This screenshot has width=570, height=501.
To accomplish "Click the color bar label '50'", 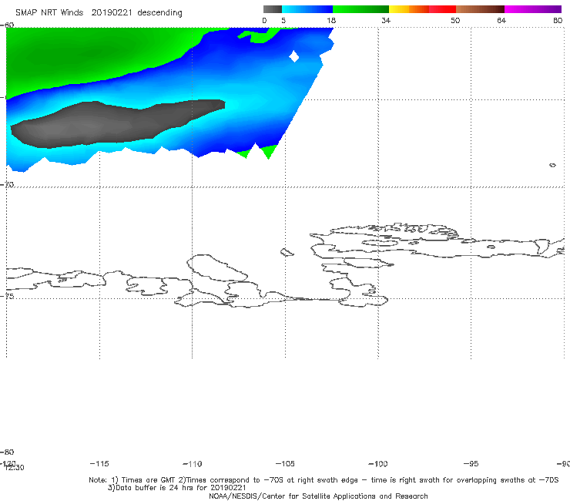I will pos(455,21).
